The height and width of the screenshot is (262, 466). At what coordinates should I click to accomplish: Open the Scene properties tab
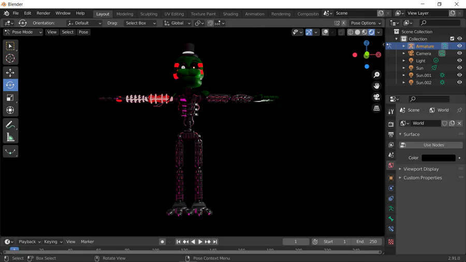pyautogui.click(x=391, y=155)
